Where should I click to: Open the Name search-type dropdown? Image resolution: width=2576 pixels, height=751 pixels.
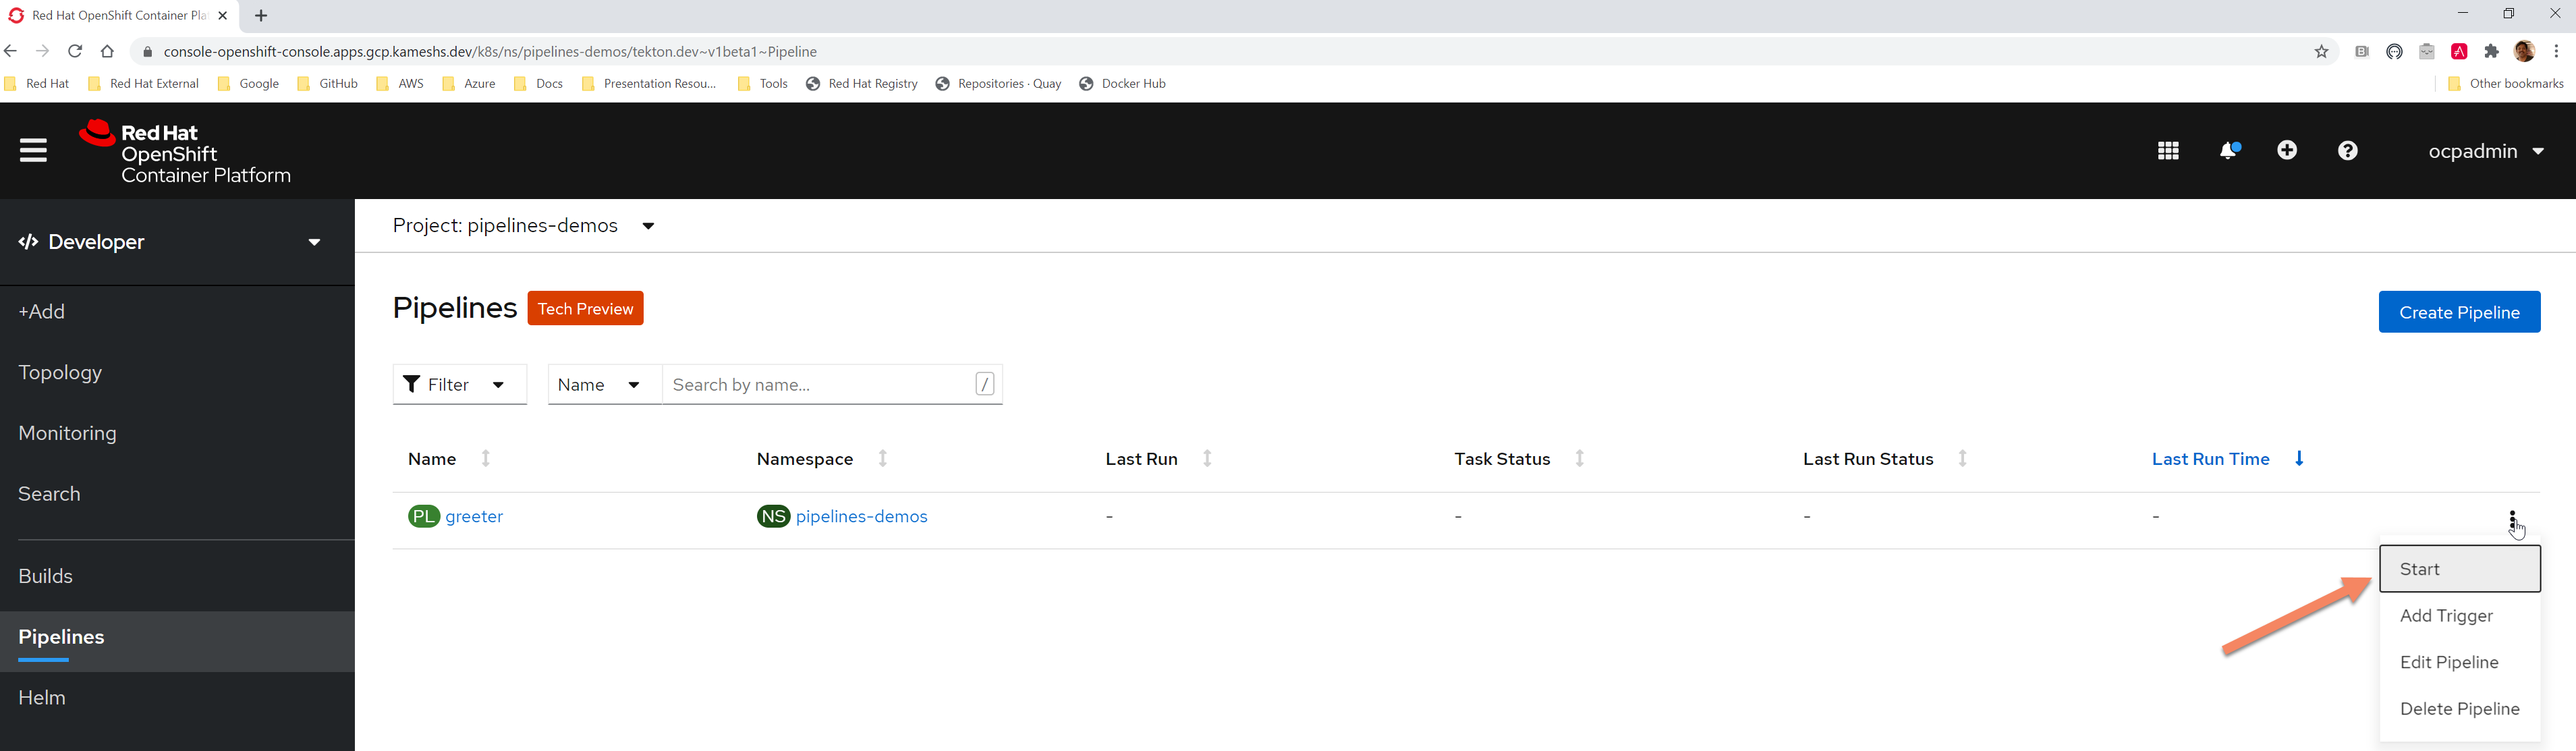(604, 385)
